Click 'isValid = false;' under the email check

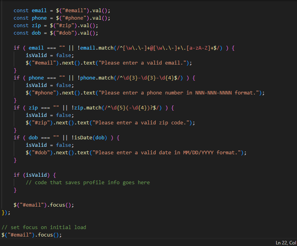pos(50,55)
